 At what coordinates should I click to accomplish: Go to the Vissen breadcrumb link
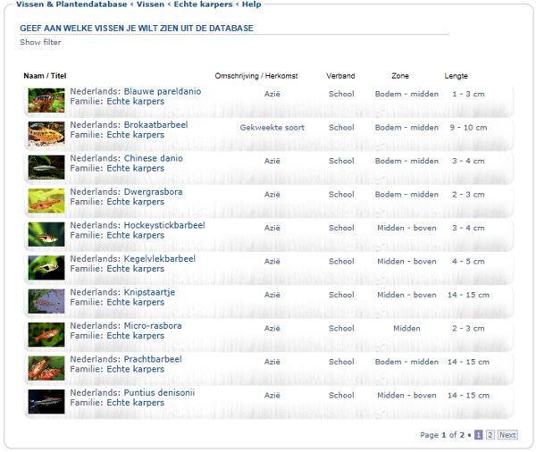point(150,4)
